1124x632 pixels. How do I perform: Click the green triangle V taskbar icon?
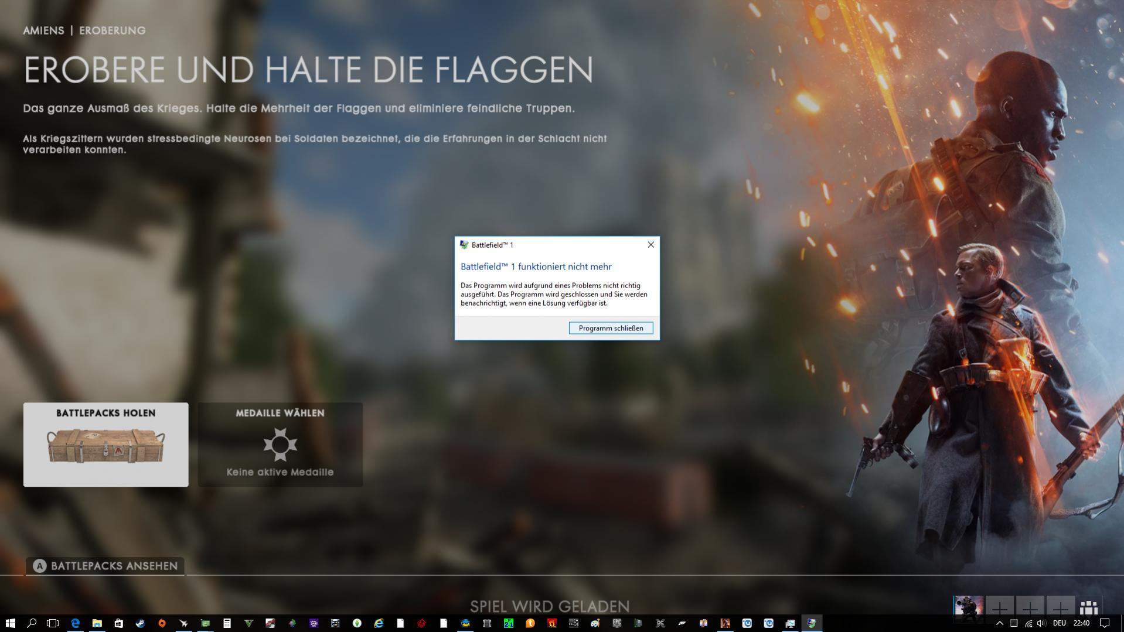pos(248,623)
